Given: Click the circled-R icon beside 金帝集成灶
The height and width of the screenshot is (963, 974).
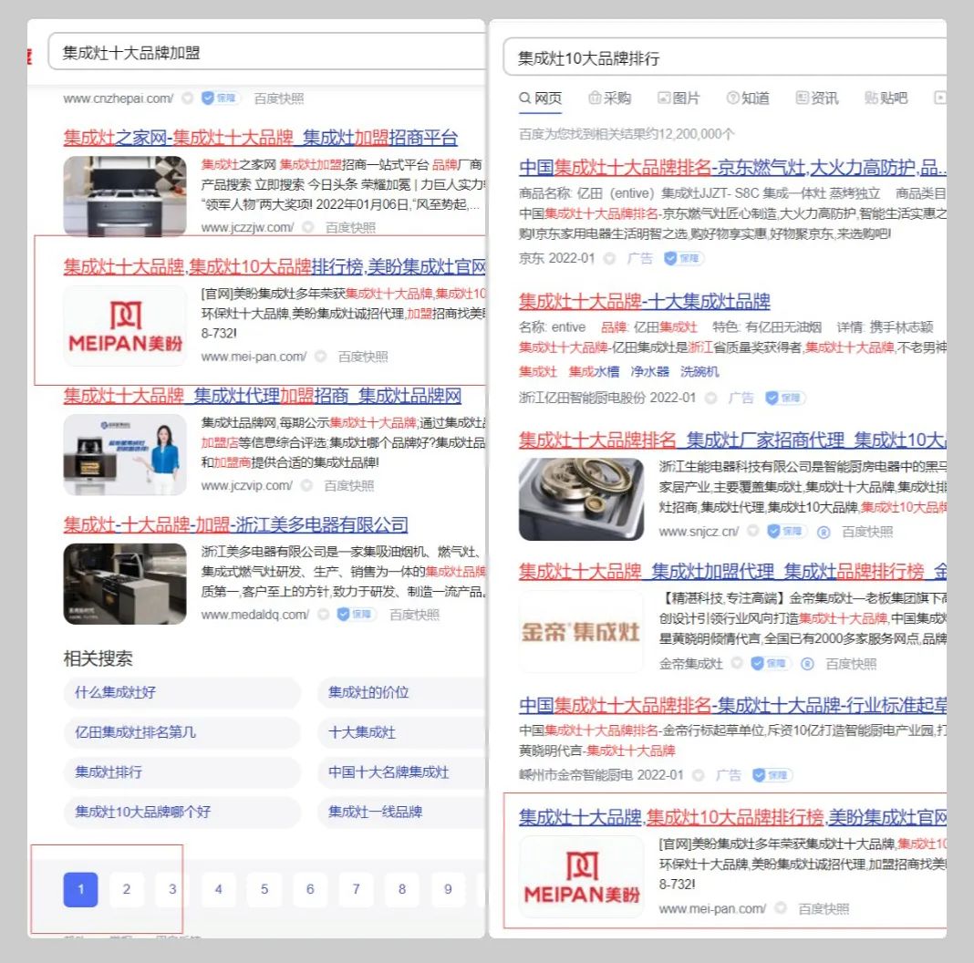Looking at the screenshot, I should [807, 664].
